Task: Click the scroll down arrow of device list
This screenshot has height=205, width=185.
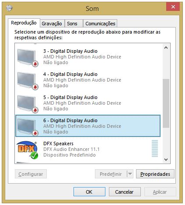Action: [166, 160]
